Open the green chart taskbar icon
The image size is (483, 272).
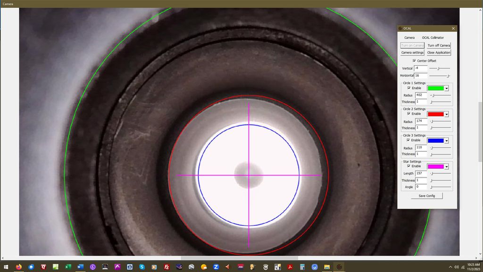click(x=56, y=267)
